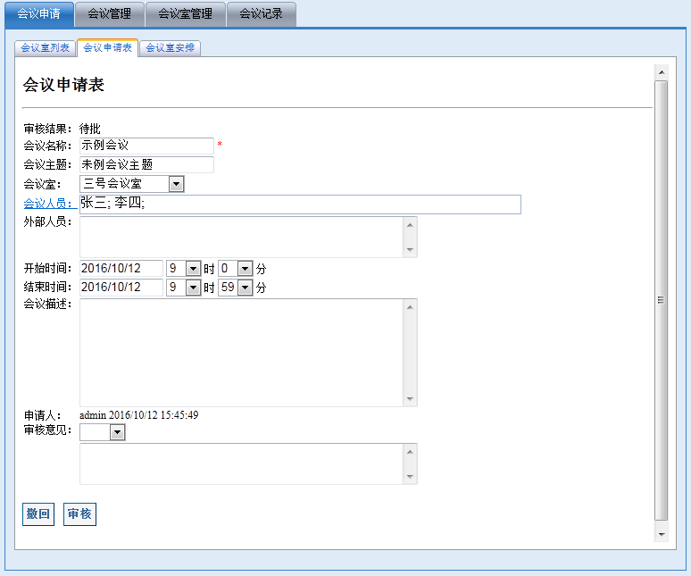The image size is (691, 576).
Task: Click the 审核意见 comment text area
Action: tap(242, 464)
